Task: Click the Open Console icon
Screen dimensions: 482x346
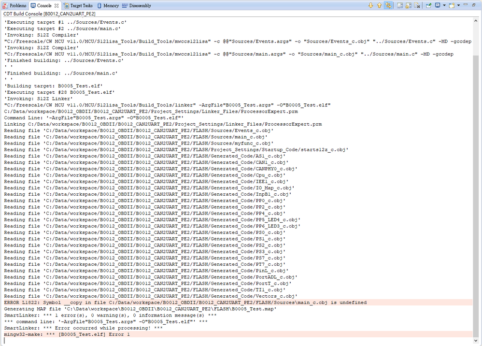Action: click(x=452, y=5)
